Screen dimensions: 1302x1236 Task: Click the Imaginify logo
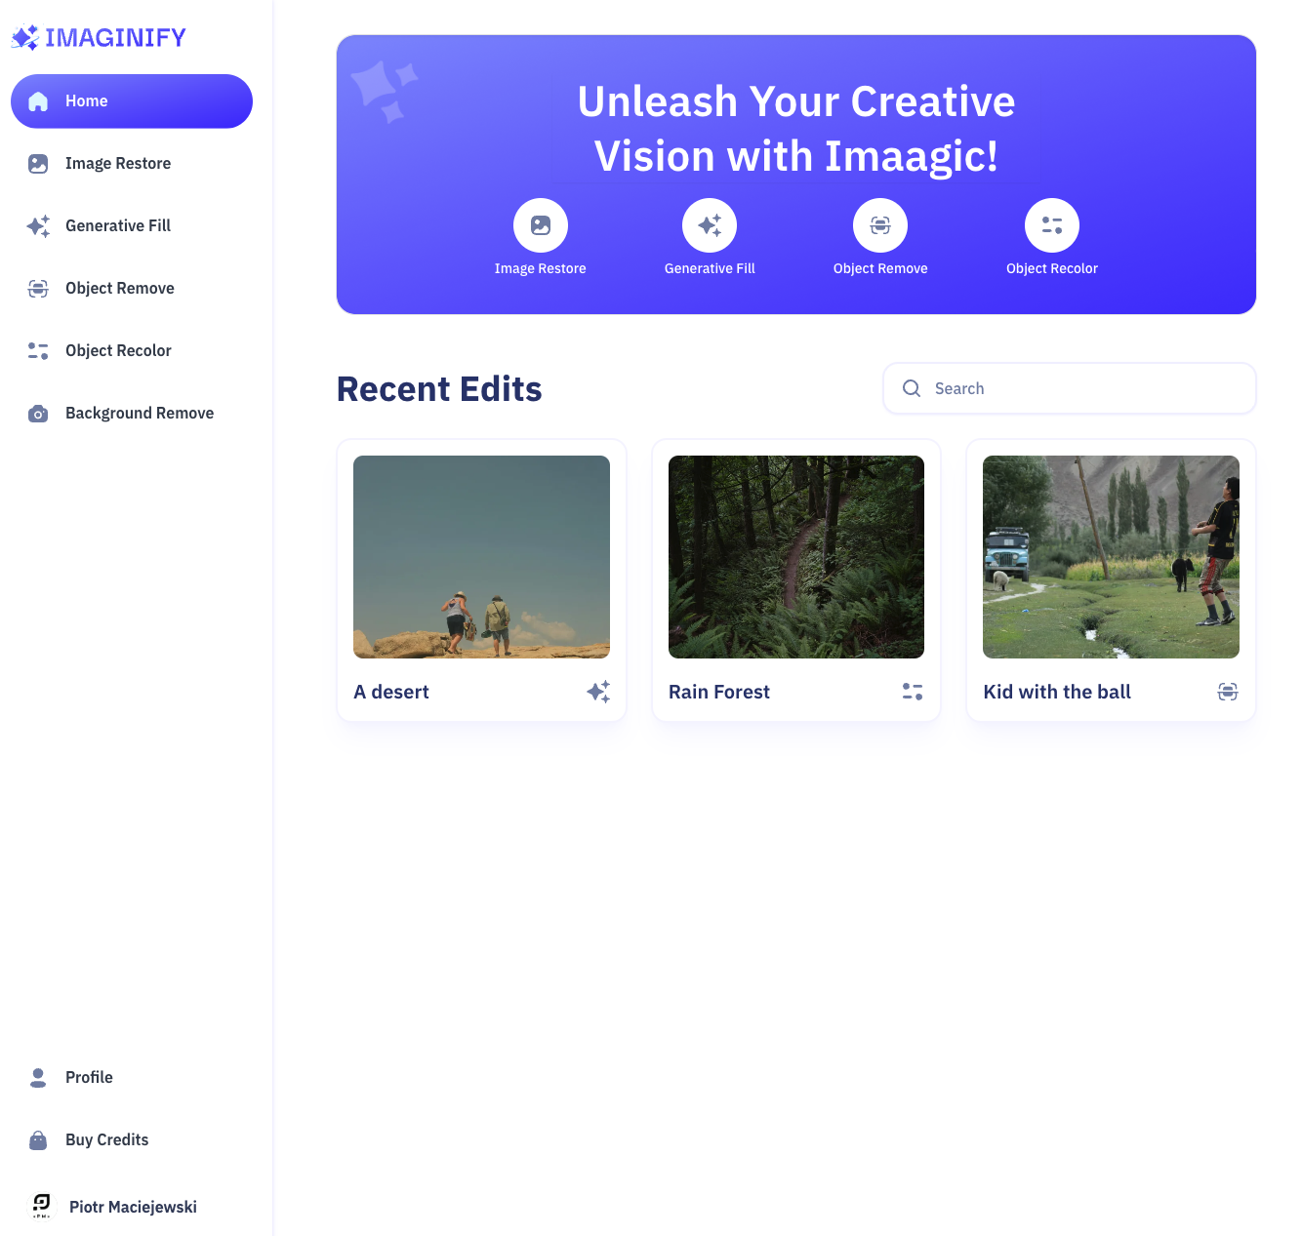point(99,37)
